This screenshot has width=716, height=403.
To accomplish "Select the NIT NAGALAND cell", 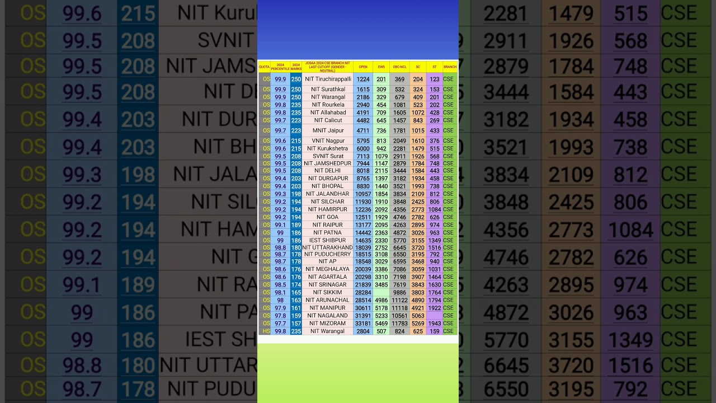I will (328, 316).
